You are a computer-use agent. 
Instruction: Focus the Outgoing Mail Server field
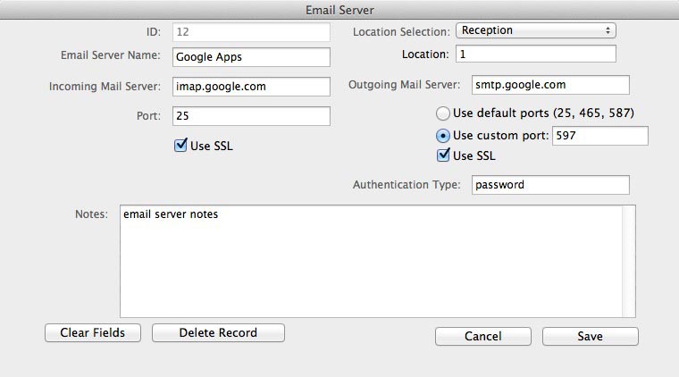click(549, 85)
